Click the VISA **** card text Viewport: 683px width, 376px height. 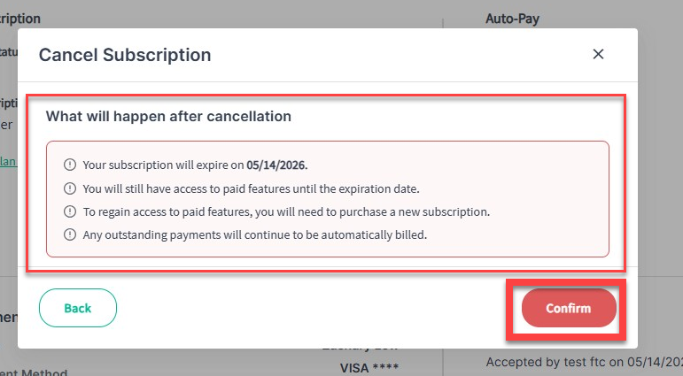tap(369, 368)
